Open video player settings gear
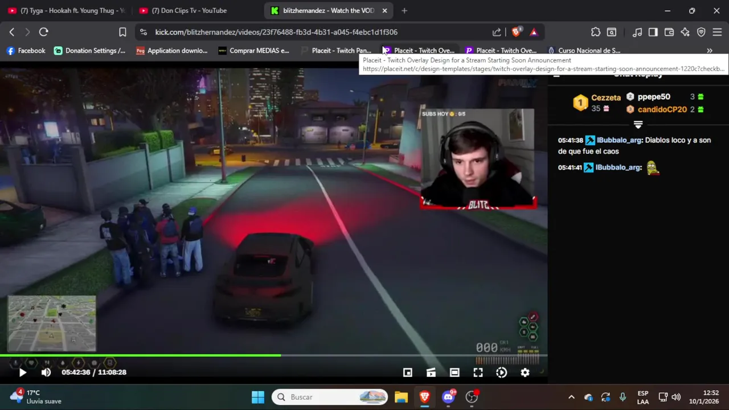This screenshot has height=410, width=729. point(525,372)
